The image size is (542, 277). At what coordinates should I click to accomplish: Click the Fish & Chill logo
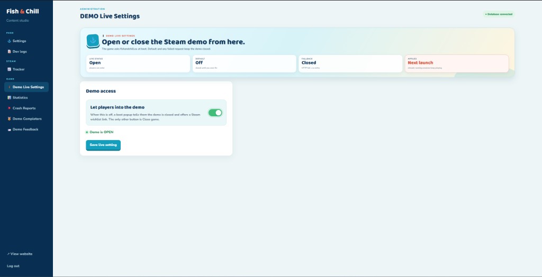pyautogui.click(x=22, y=12)
